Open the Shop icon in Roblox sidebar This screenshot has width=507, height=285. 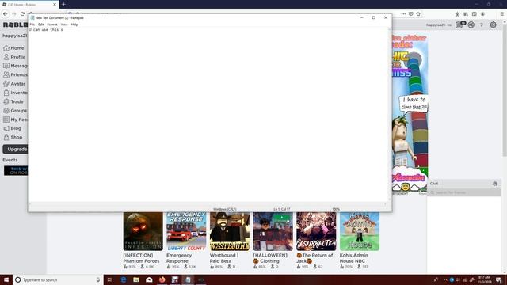6,137
